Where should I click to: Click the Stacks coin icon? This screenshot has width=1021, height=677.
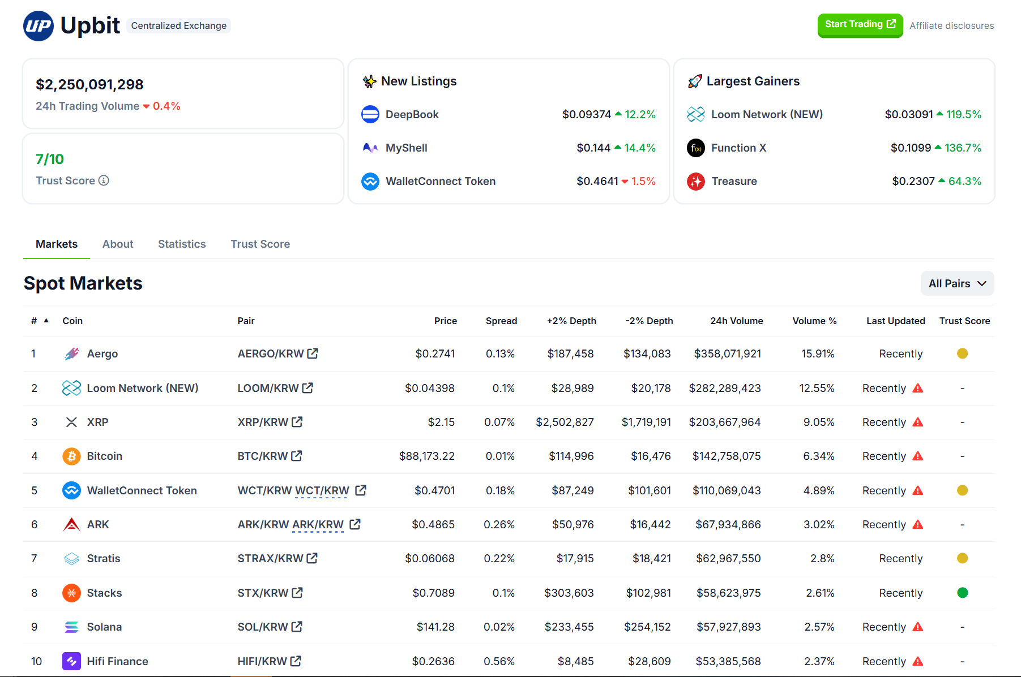[x=71, y=593]
